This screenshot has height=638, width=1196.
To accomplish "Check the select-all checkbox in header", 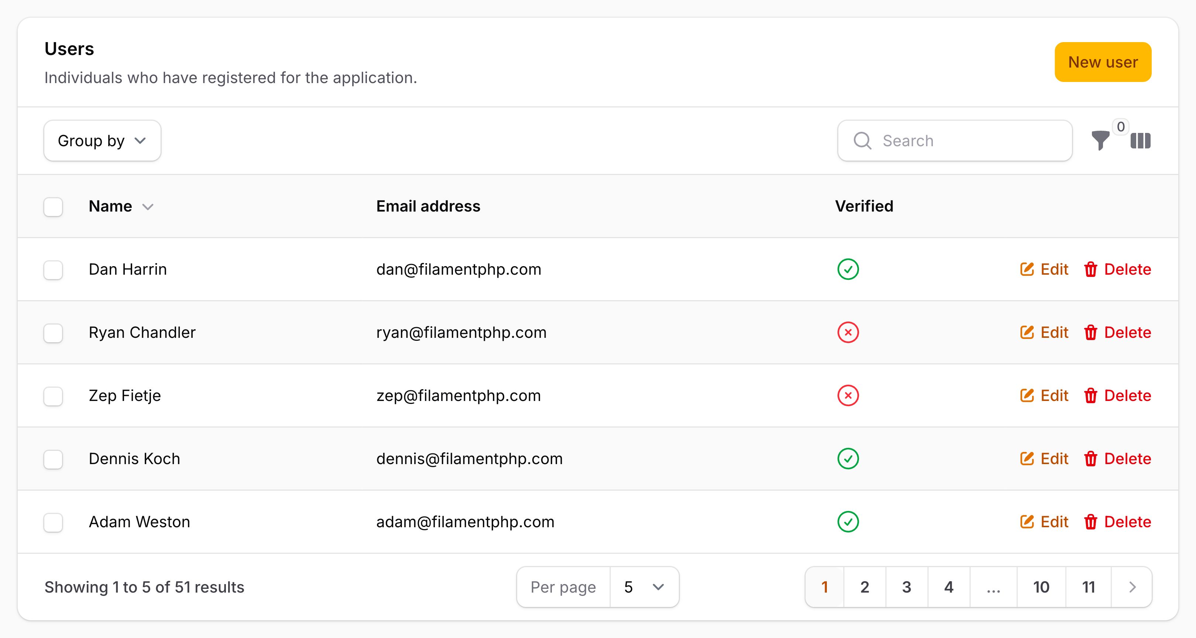I will click(x=53, y=207).
